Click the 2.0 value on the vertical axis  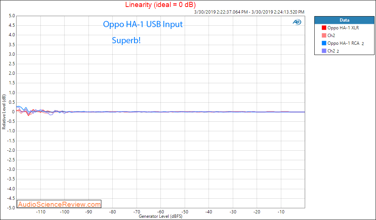(x=12, y=73)
